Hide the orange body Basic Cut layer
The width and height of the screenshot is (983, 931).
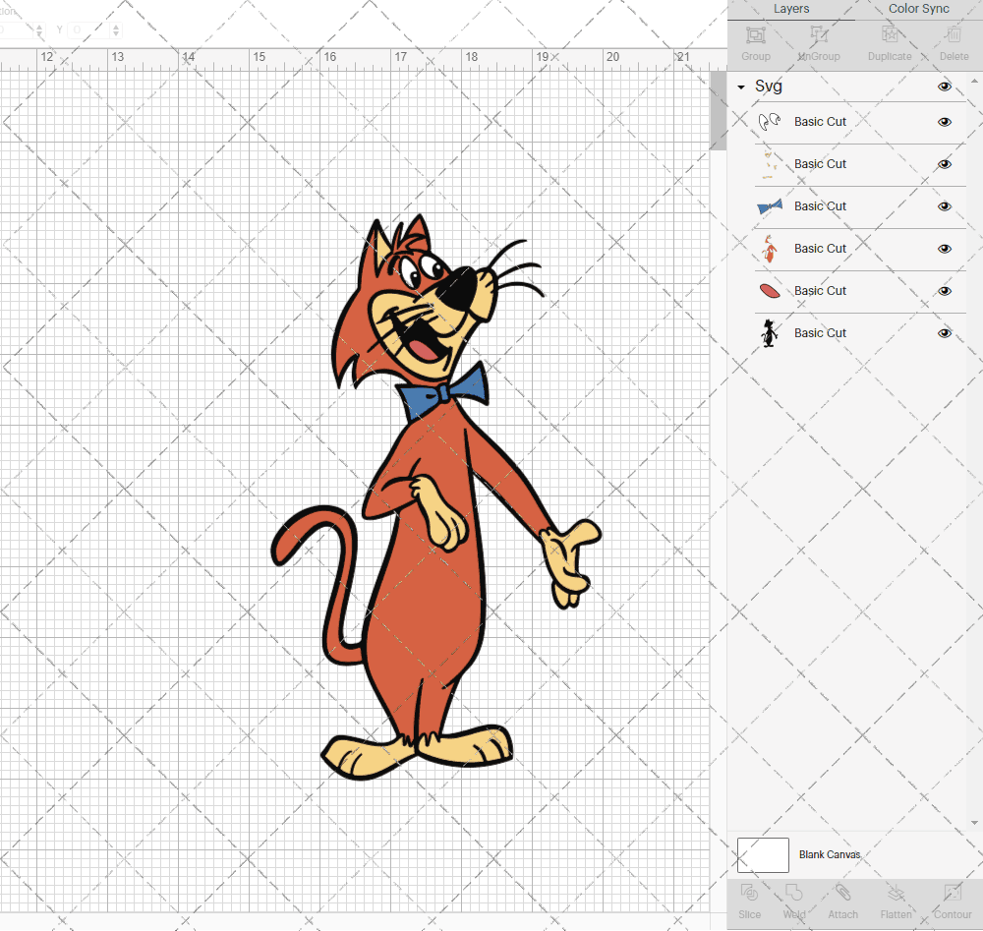click(x=944, y=249)
